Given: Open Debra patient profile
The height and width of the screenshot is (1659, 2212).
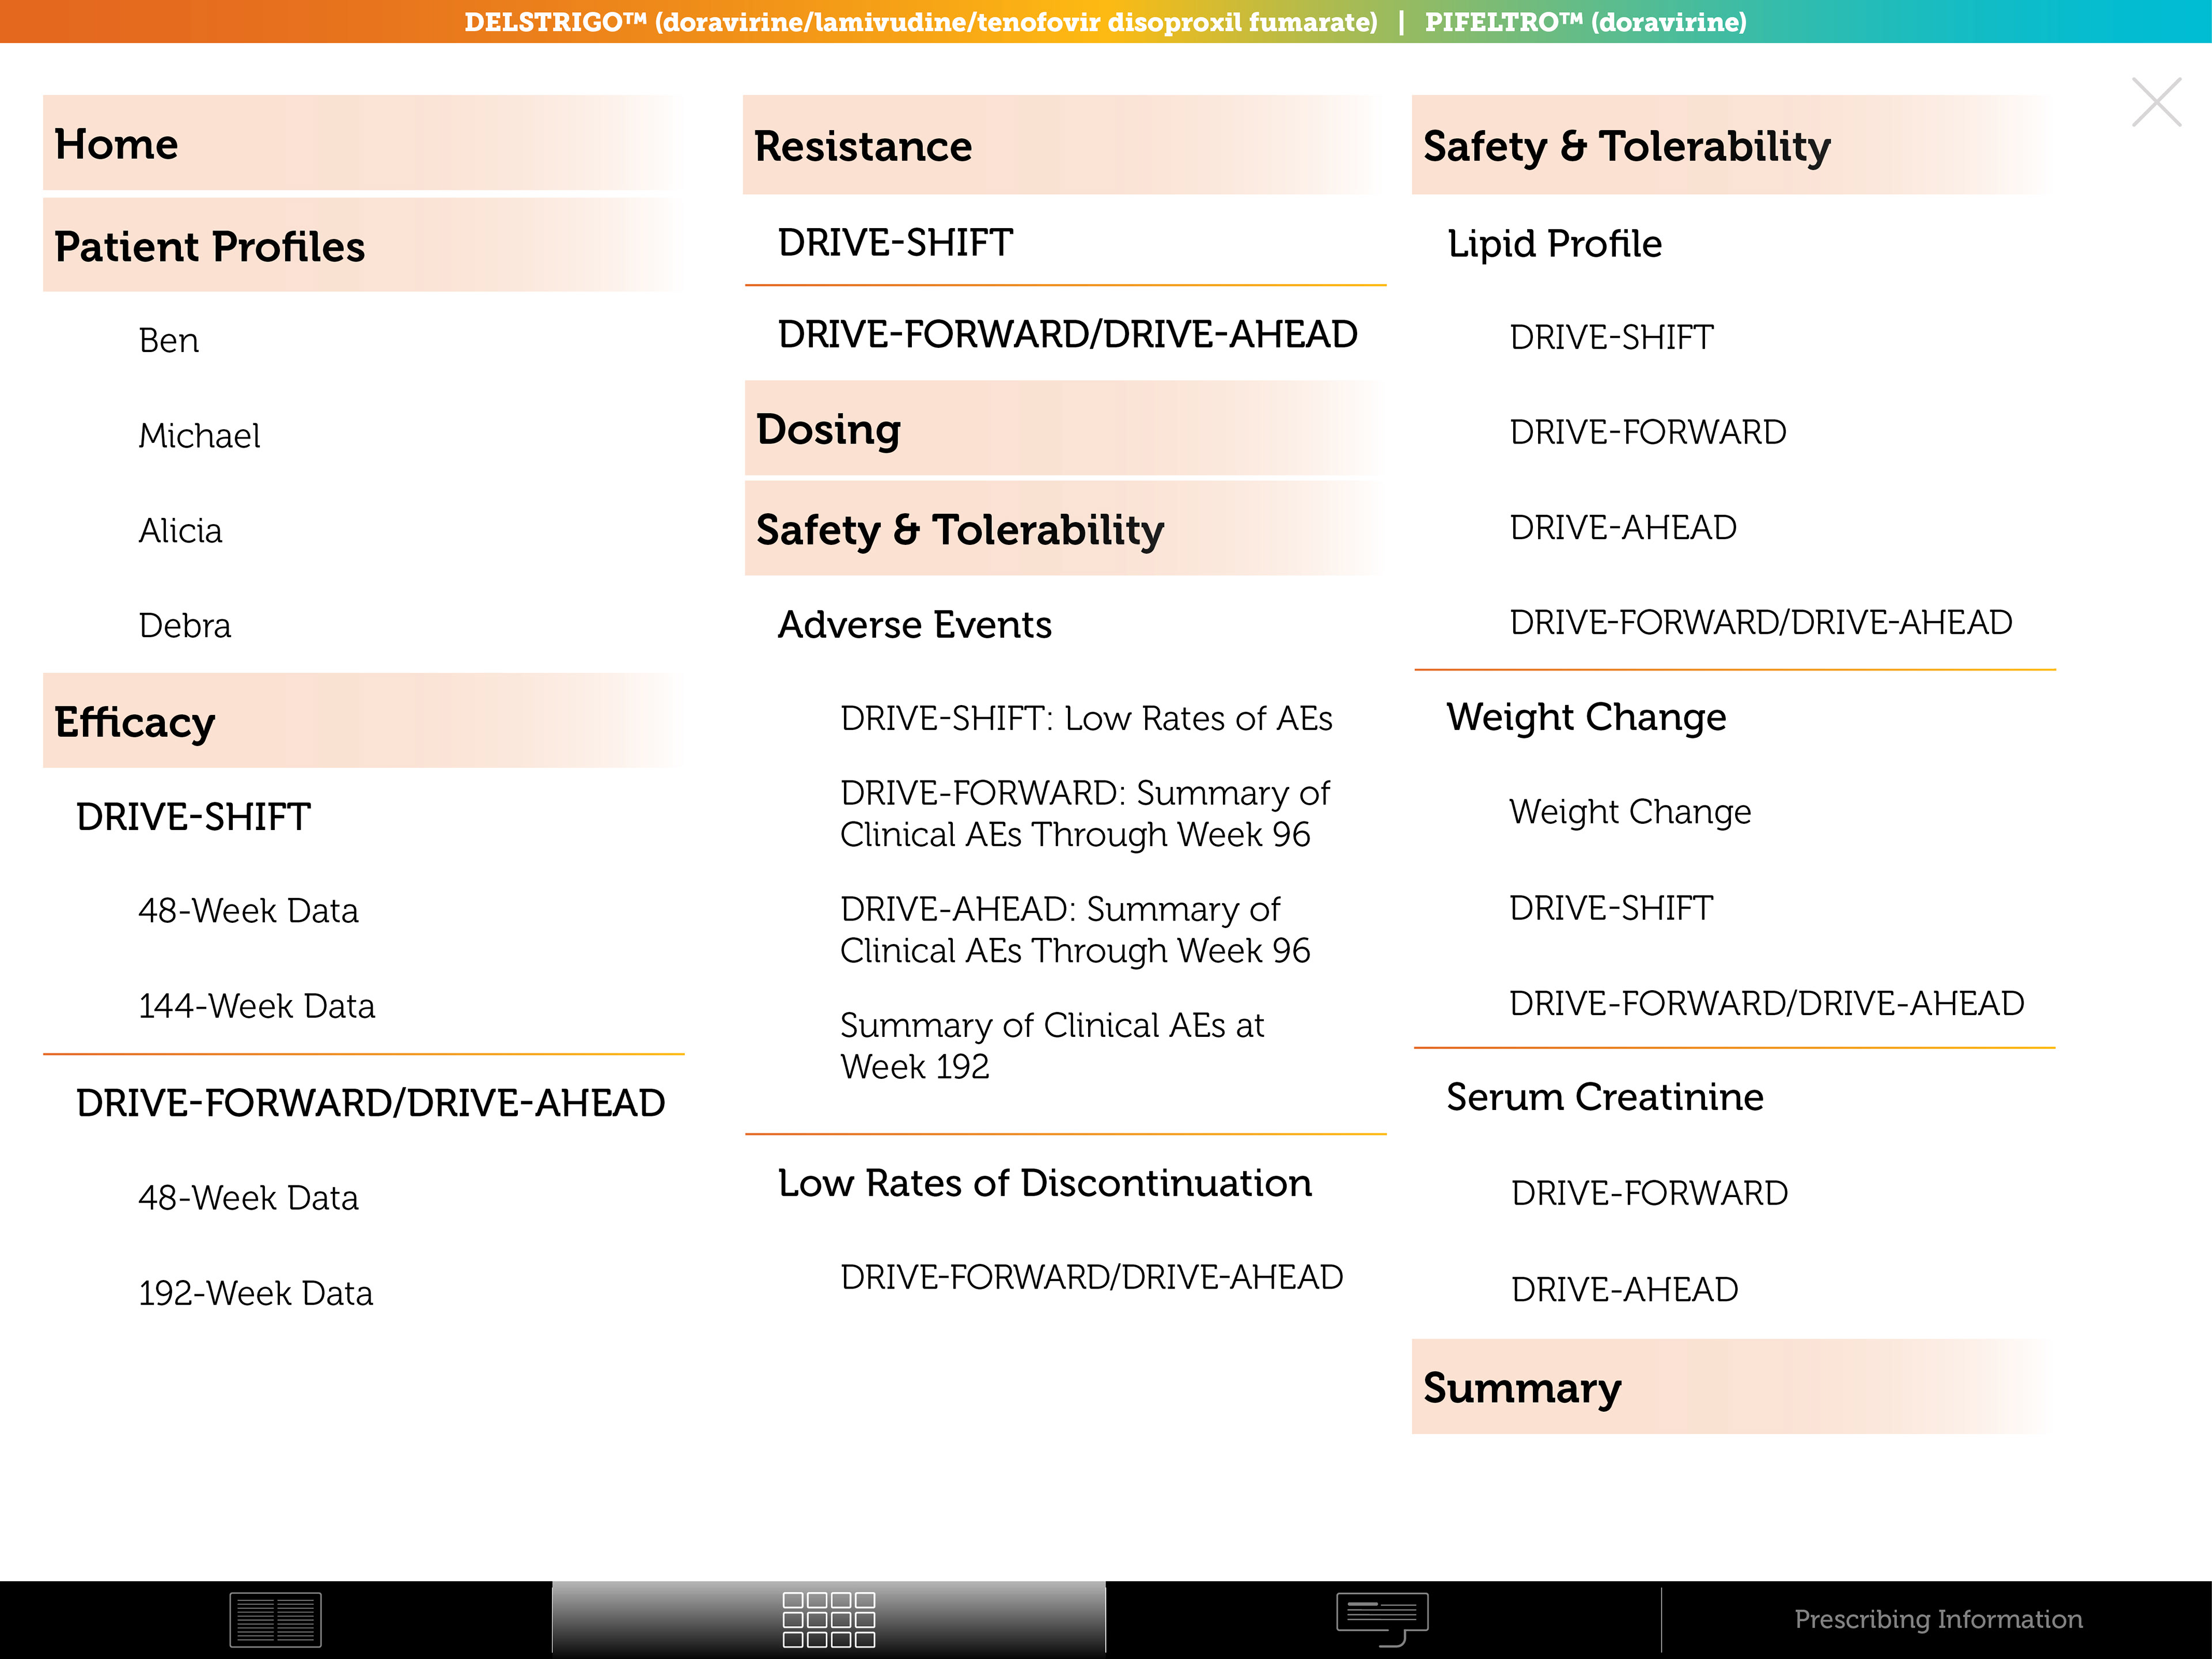Looking at the screenshot, I should pos(185,626).
